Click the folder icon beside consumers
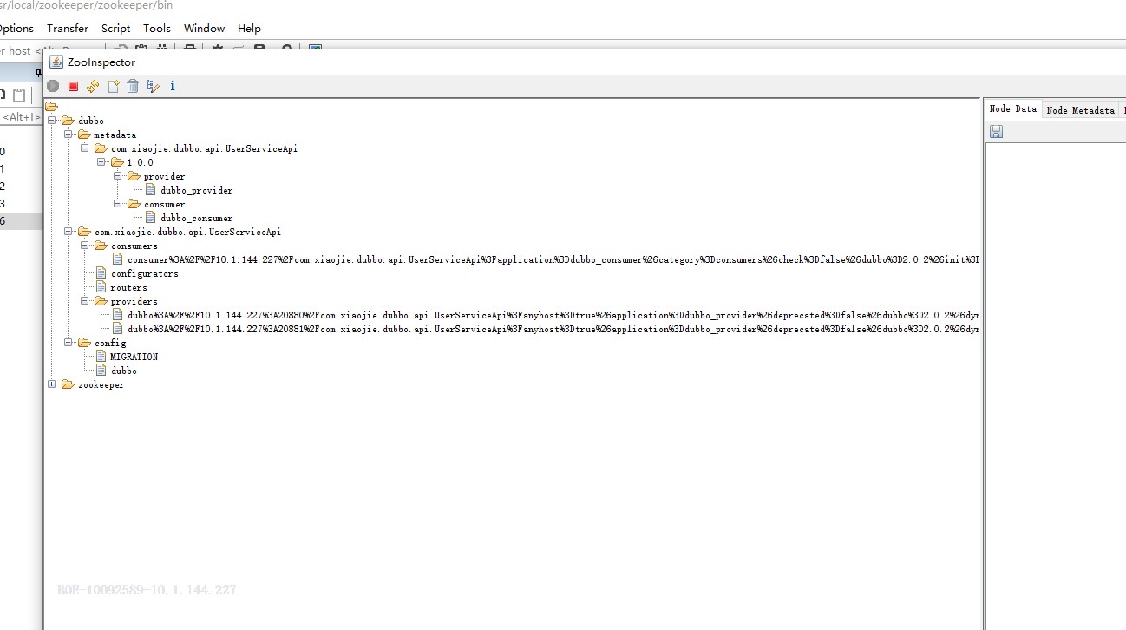 tap(101, 246)
